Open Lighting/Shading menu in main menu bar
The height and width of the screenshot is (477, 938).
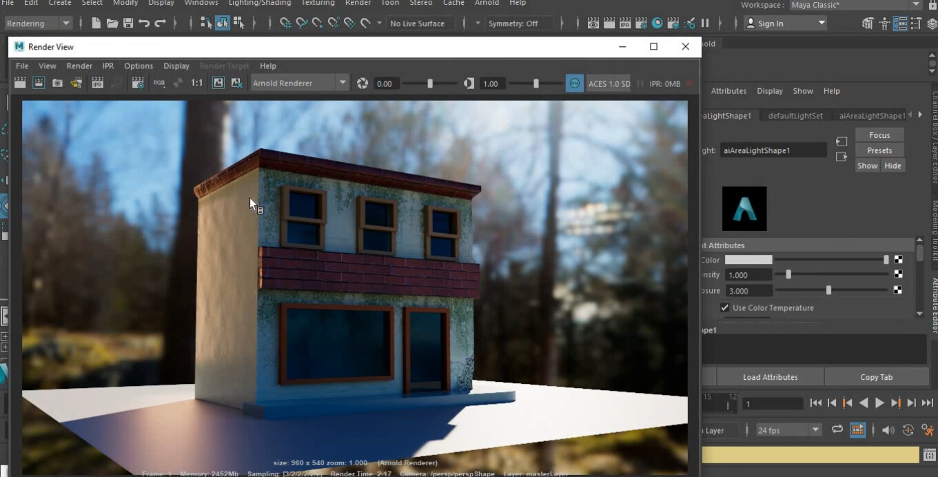click(260, 3)
